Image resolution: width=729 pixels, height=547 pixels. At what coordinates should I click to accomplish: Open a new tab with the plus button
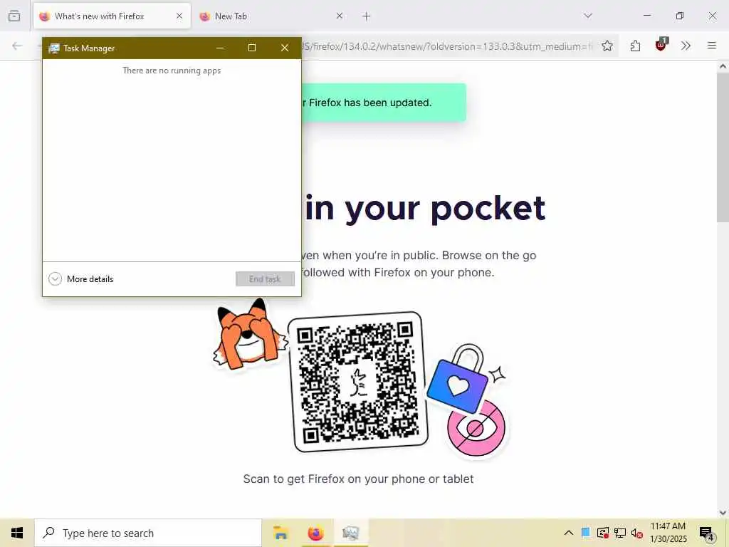pyautogui.click(x=367, y=16)
